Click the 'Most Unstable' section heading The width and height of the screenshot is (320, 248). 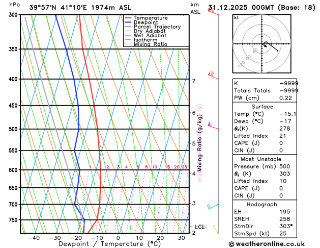[261, 159]
